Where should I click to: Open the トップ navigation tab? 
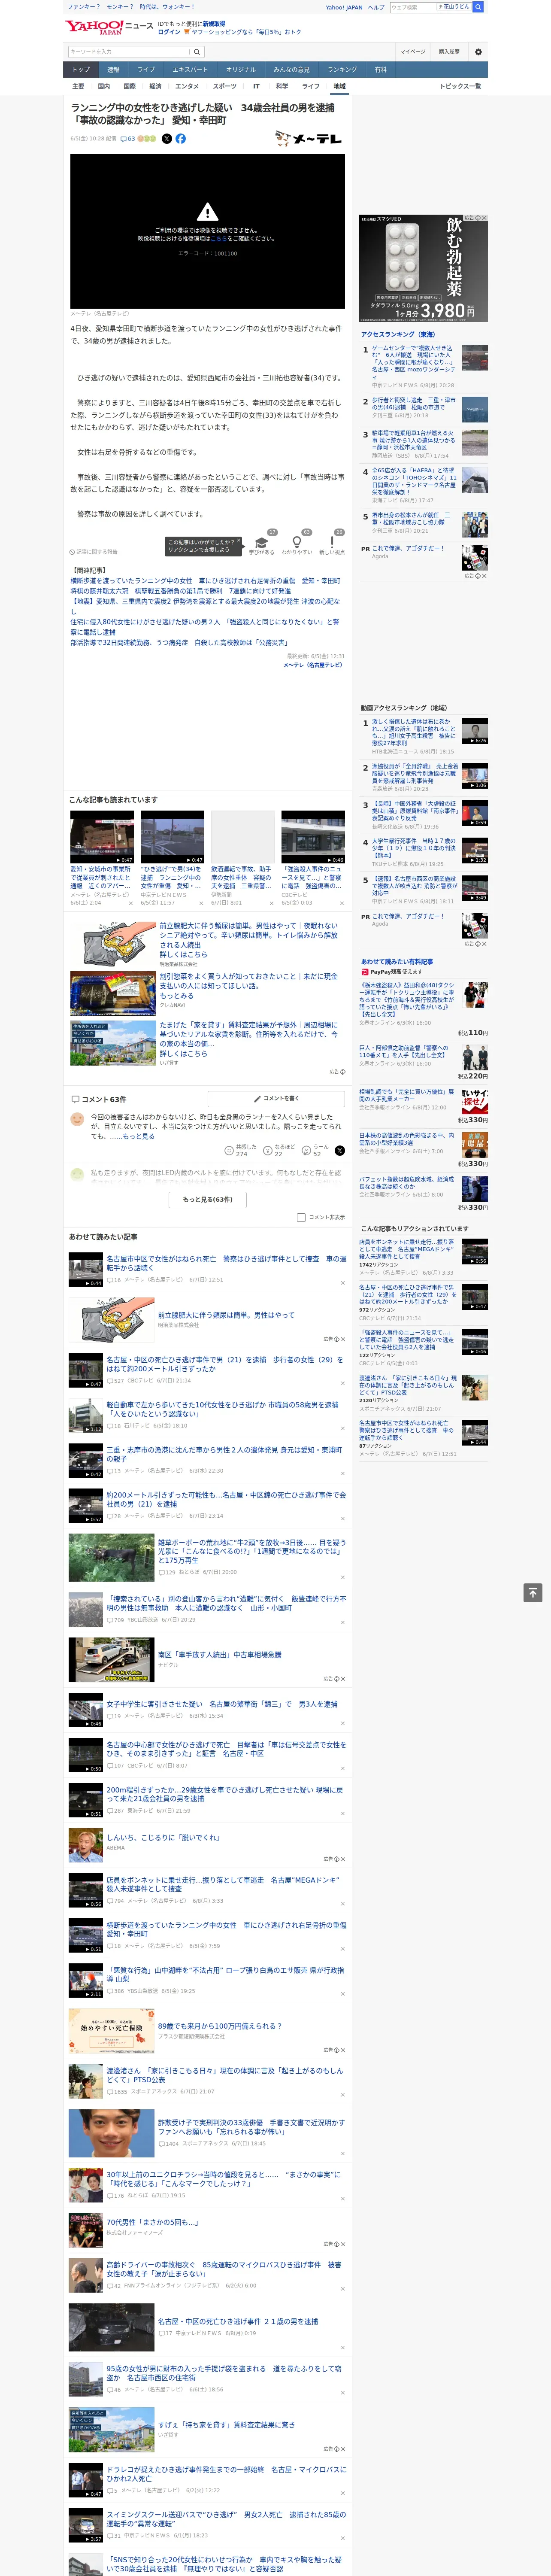tap(81, 69)
